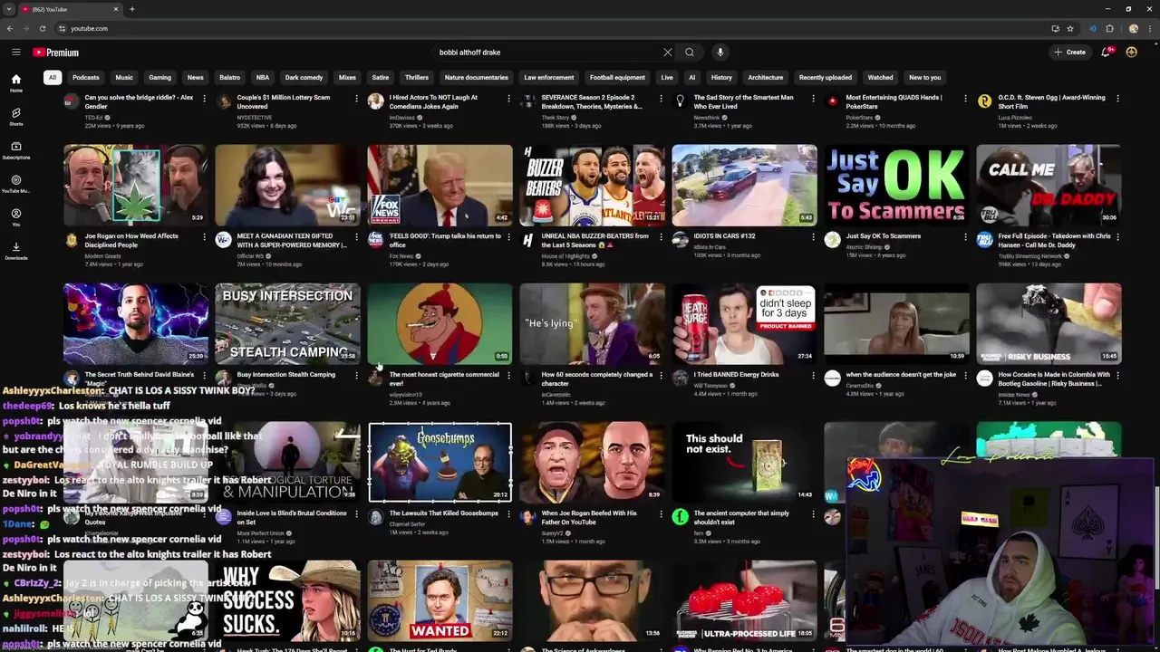Select the Gaming filter chip
The width and height of the screenshot is (1160, 652).
pos(159,78)
